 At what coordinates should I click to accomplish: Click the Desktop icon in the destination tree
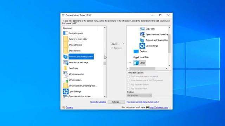(136, 51)
